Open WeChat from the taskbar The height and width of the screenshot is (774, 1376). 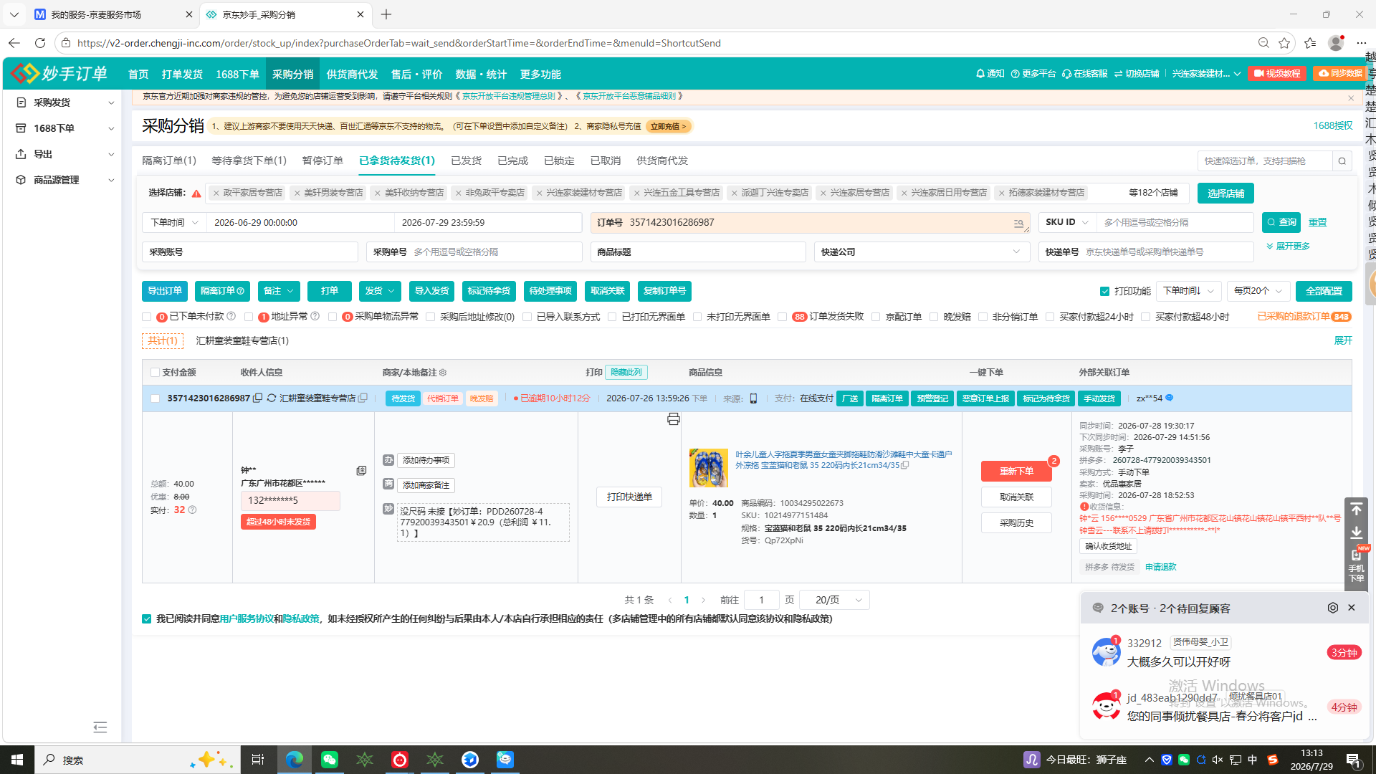click(x=330, y=760)
